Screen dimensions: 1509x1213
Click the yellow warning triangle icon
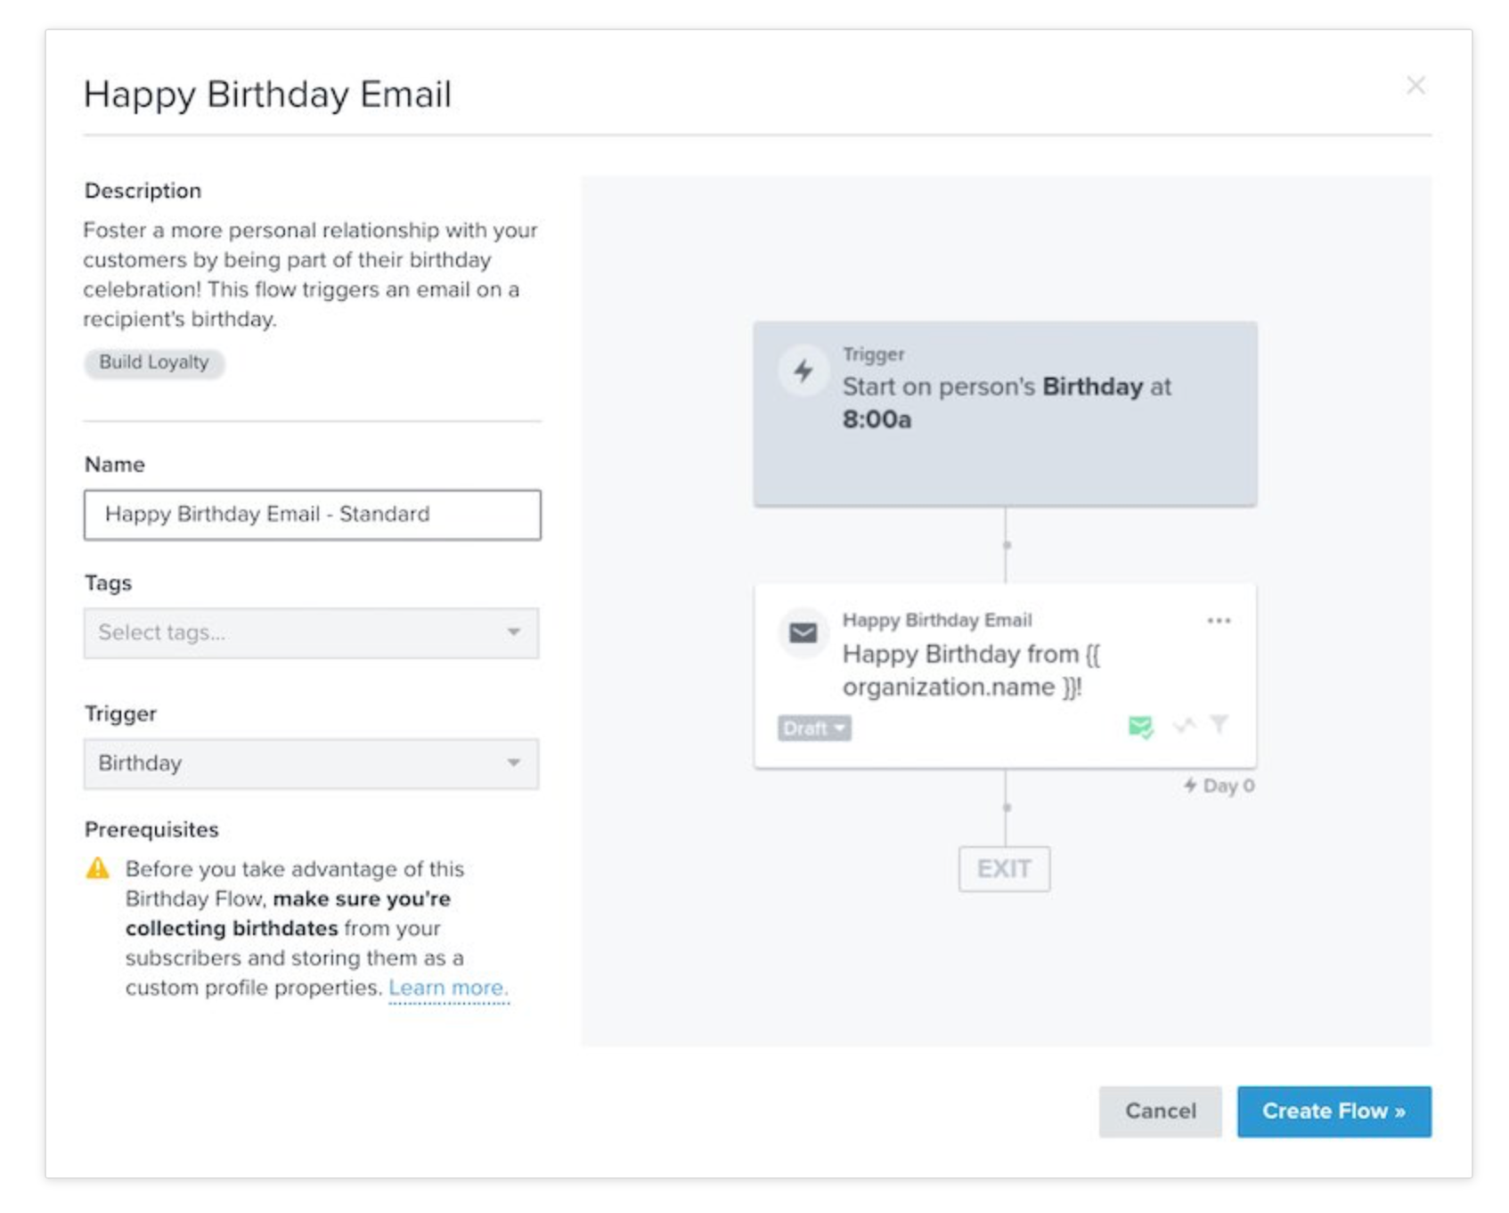tap(97, 868)
